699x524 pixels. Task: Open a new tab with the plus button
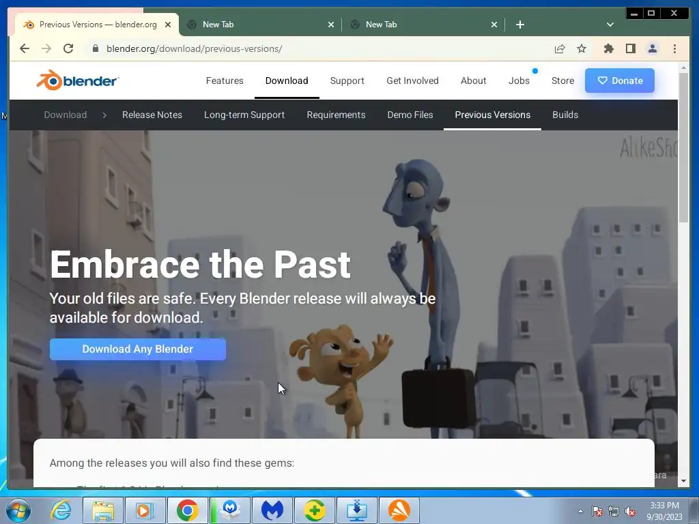pos(519,25)
